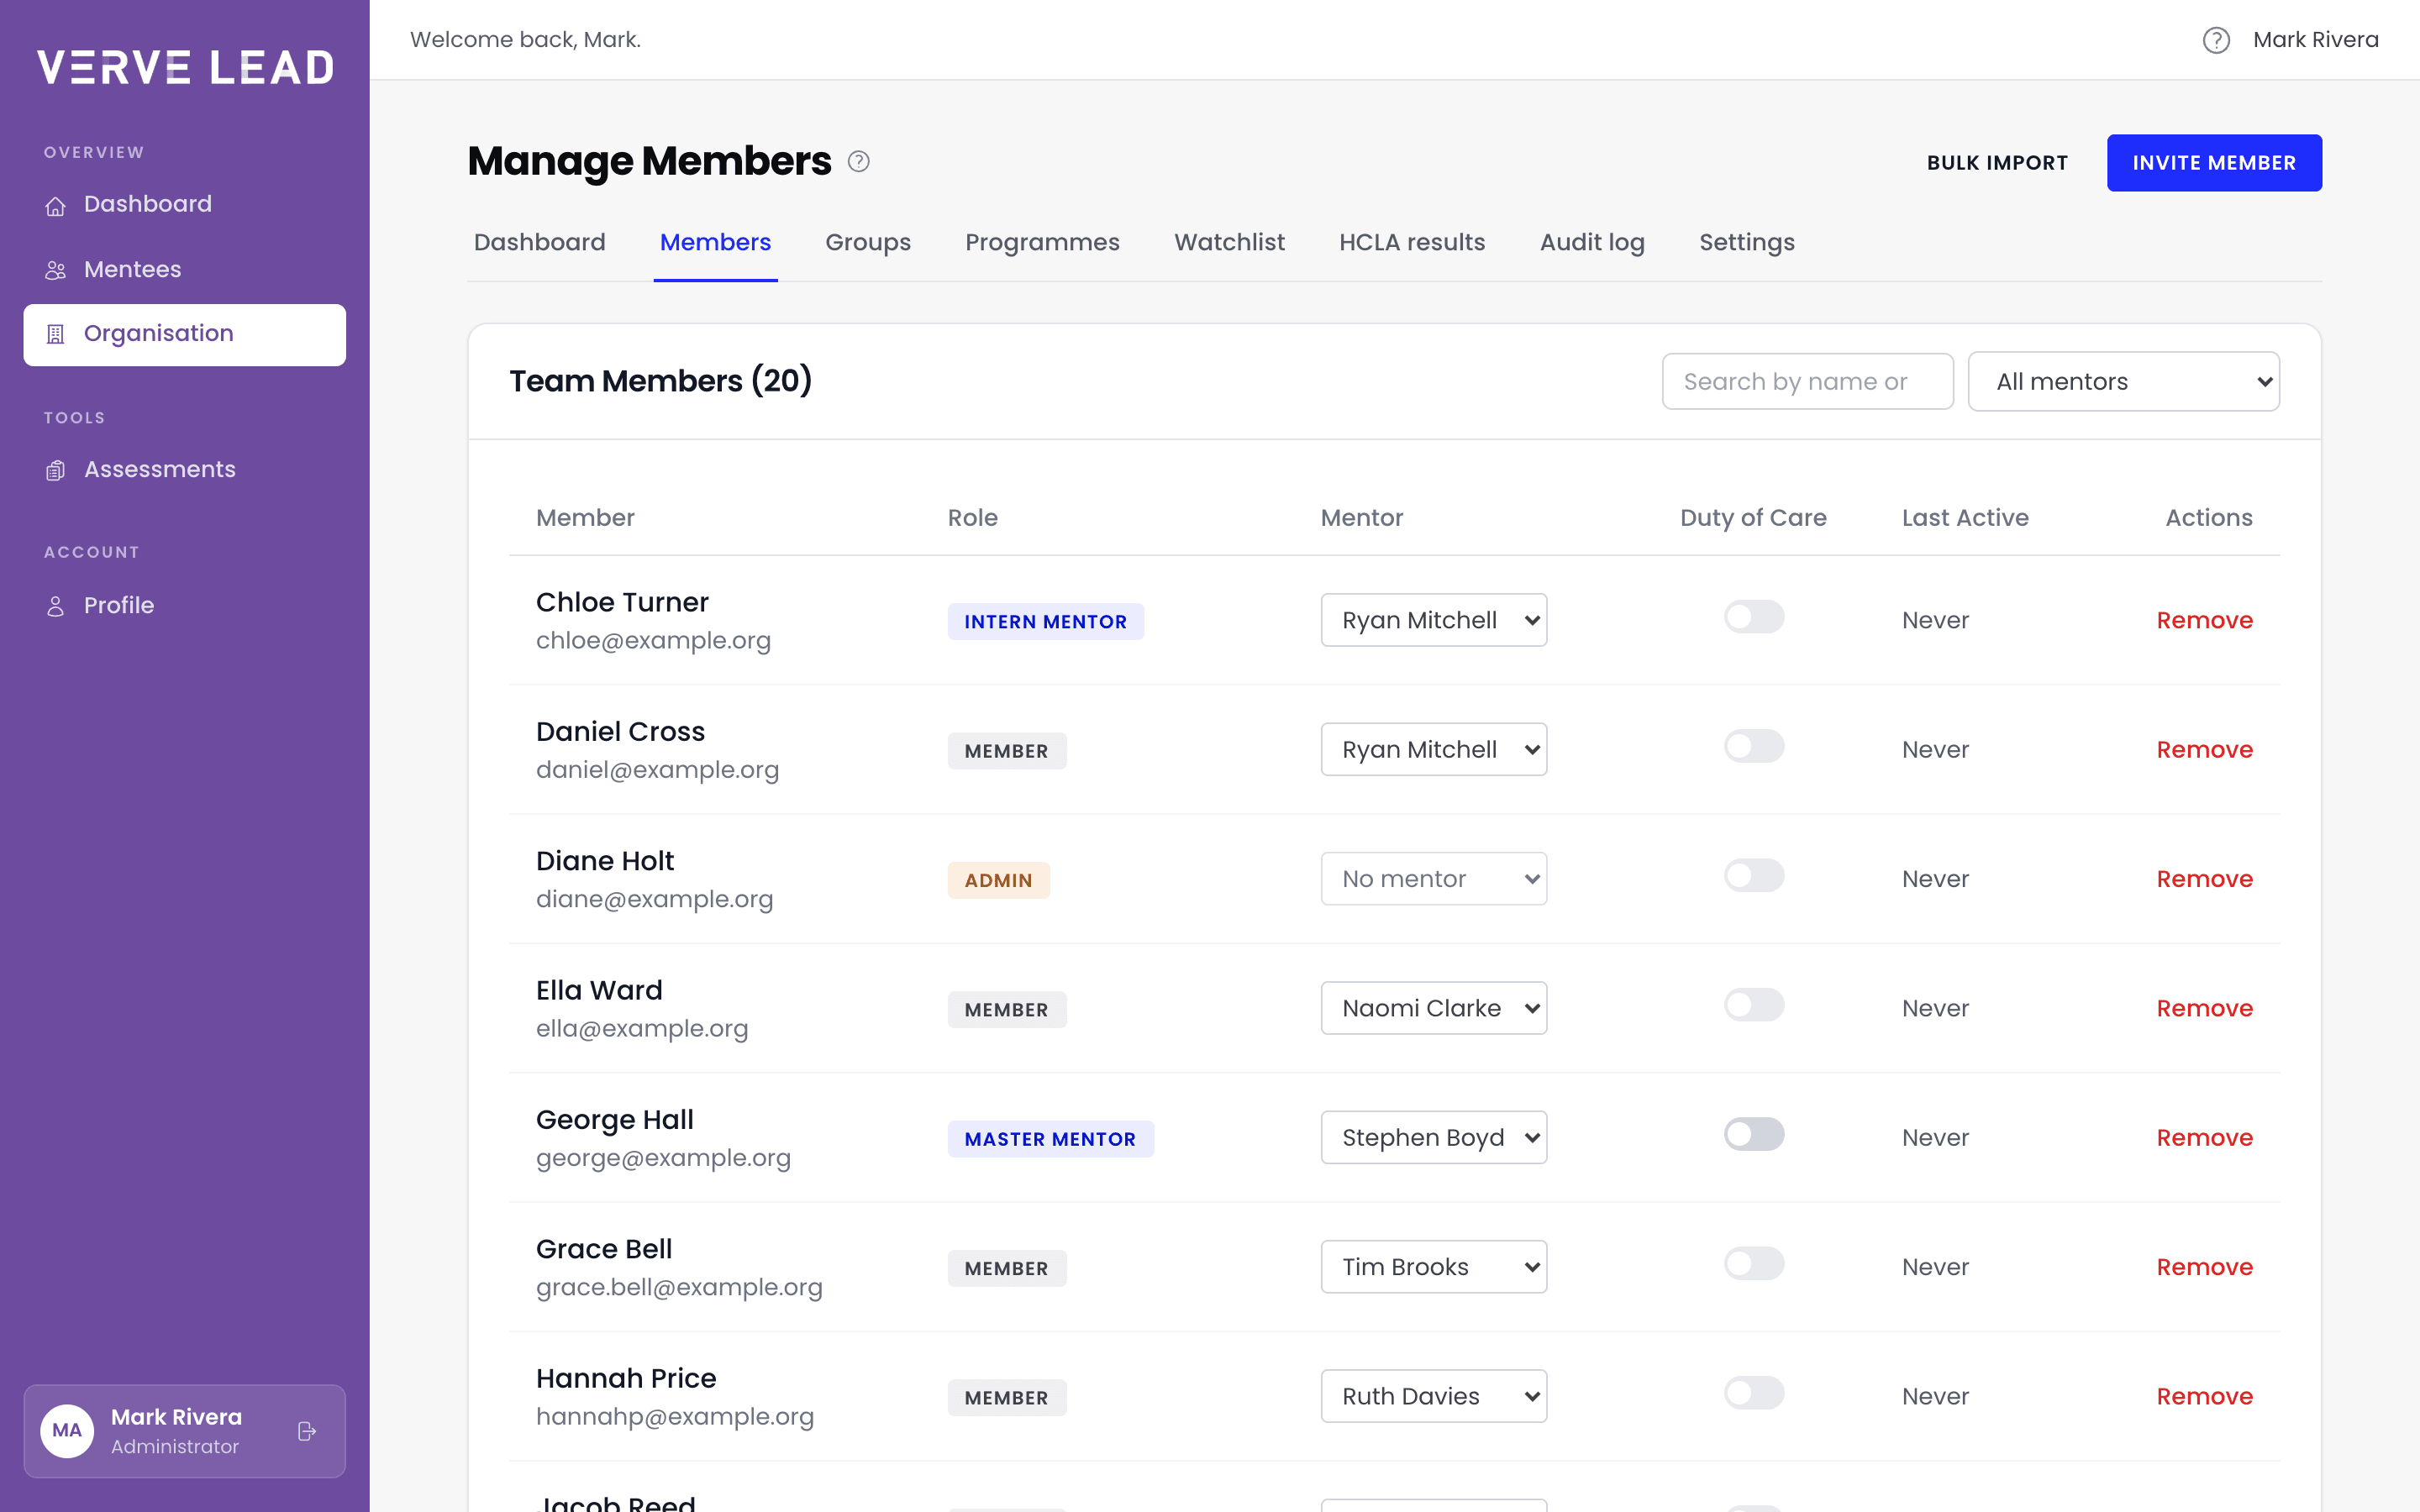This screenshot has width=2420, height=1512.
Task: Open Naomi Clarke mentor dropdown for Ella Ward
Action: [x=1434, y=1008]
